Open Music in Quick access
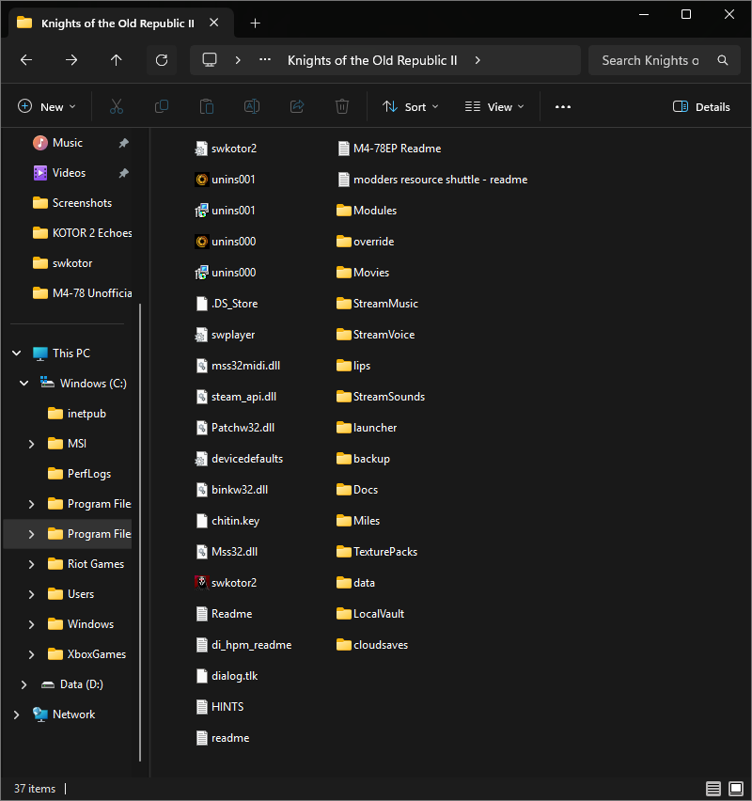The image size is (752, 801). (x=69, y=143)
